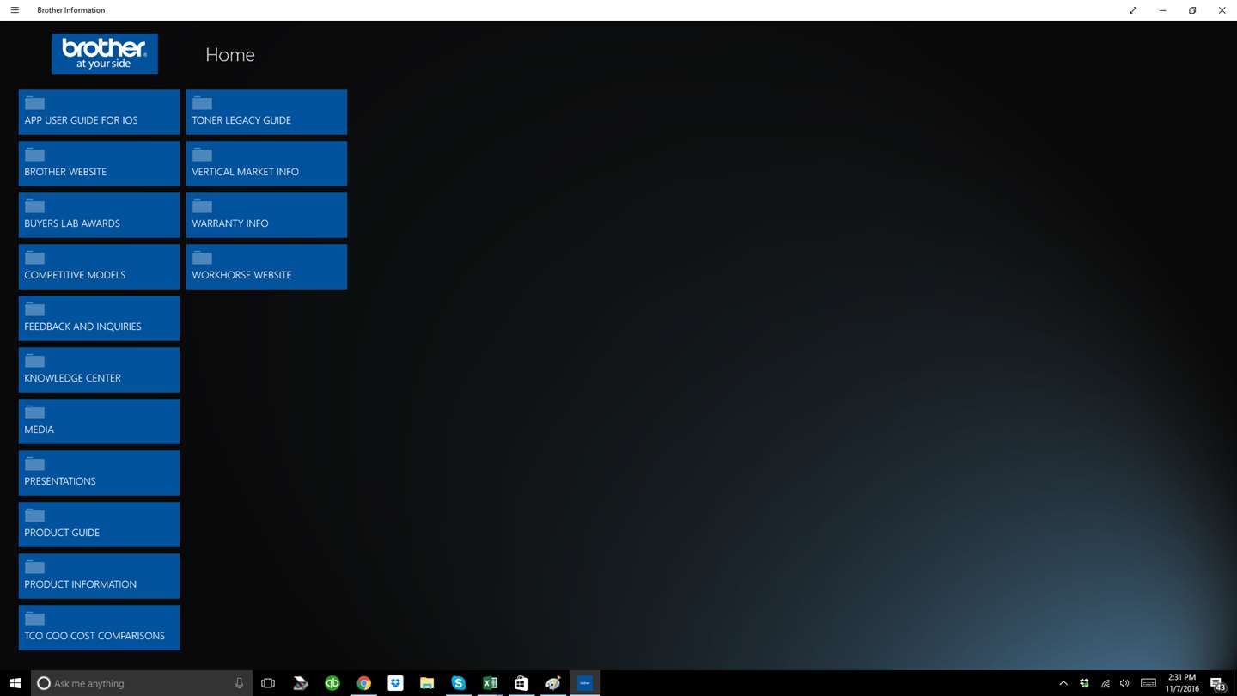The width and height of the screenshot is (1237, 696).
Task: Open Google Chrome from the taskbar
Action: pos(364,683)
